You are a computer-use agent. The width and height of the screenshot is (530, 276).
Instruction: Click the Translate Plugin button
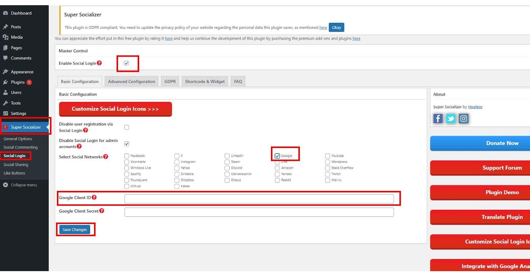pyautogui.click(x=480, y=217)
